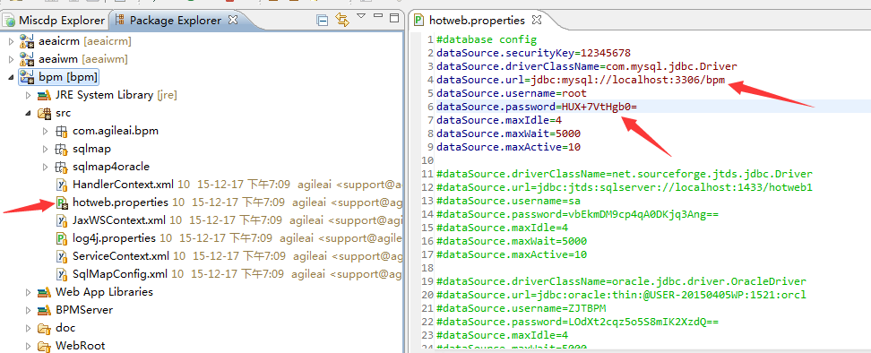Viewport: 871px width, 353px height.
Task: Click the log4j.properties file icon
Action: 62,238
